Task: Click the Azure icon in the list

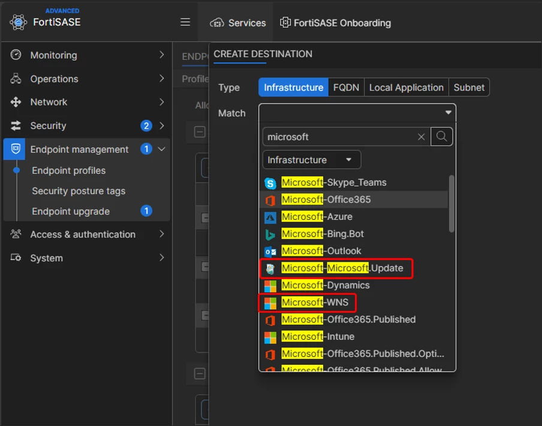Action: point(270,217)
